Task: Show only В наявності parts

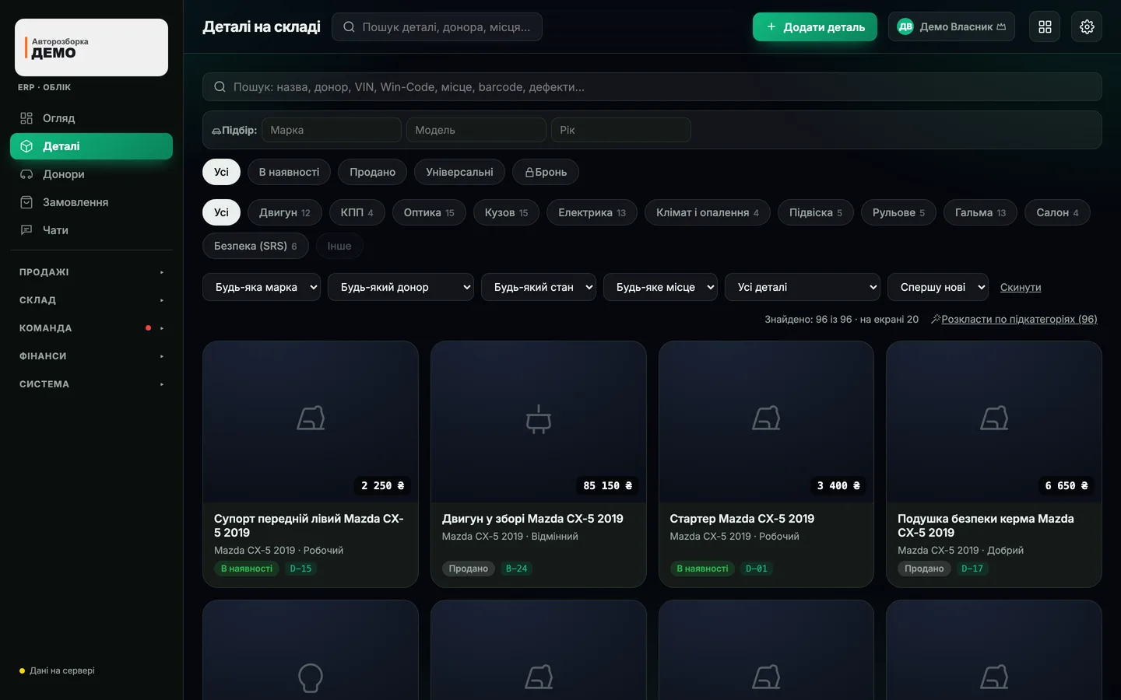Action: [289, 172]
